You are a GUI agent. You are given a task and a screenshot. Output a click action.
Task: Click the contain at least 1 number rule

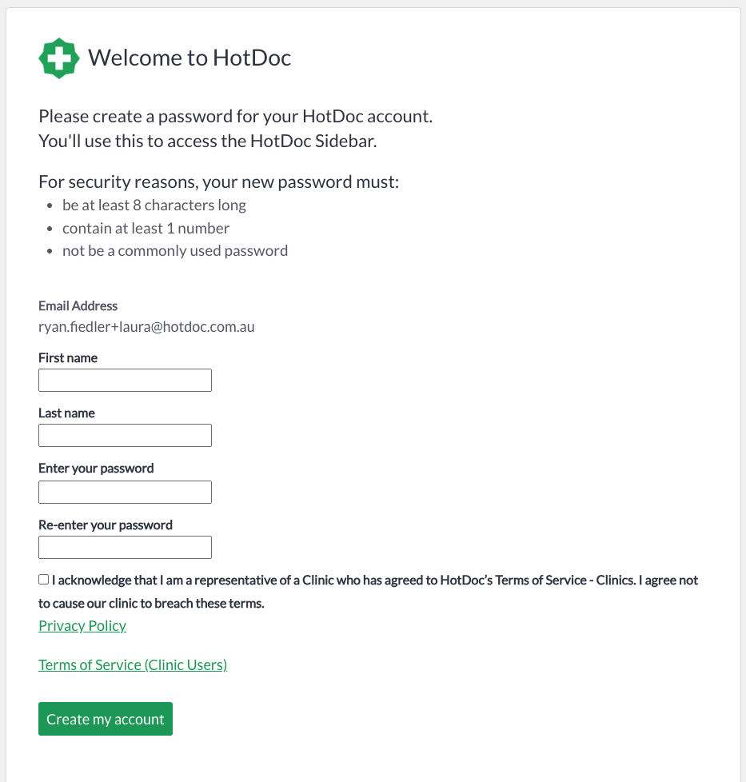146,228
